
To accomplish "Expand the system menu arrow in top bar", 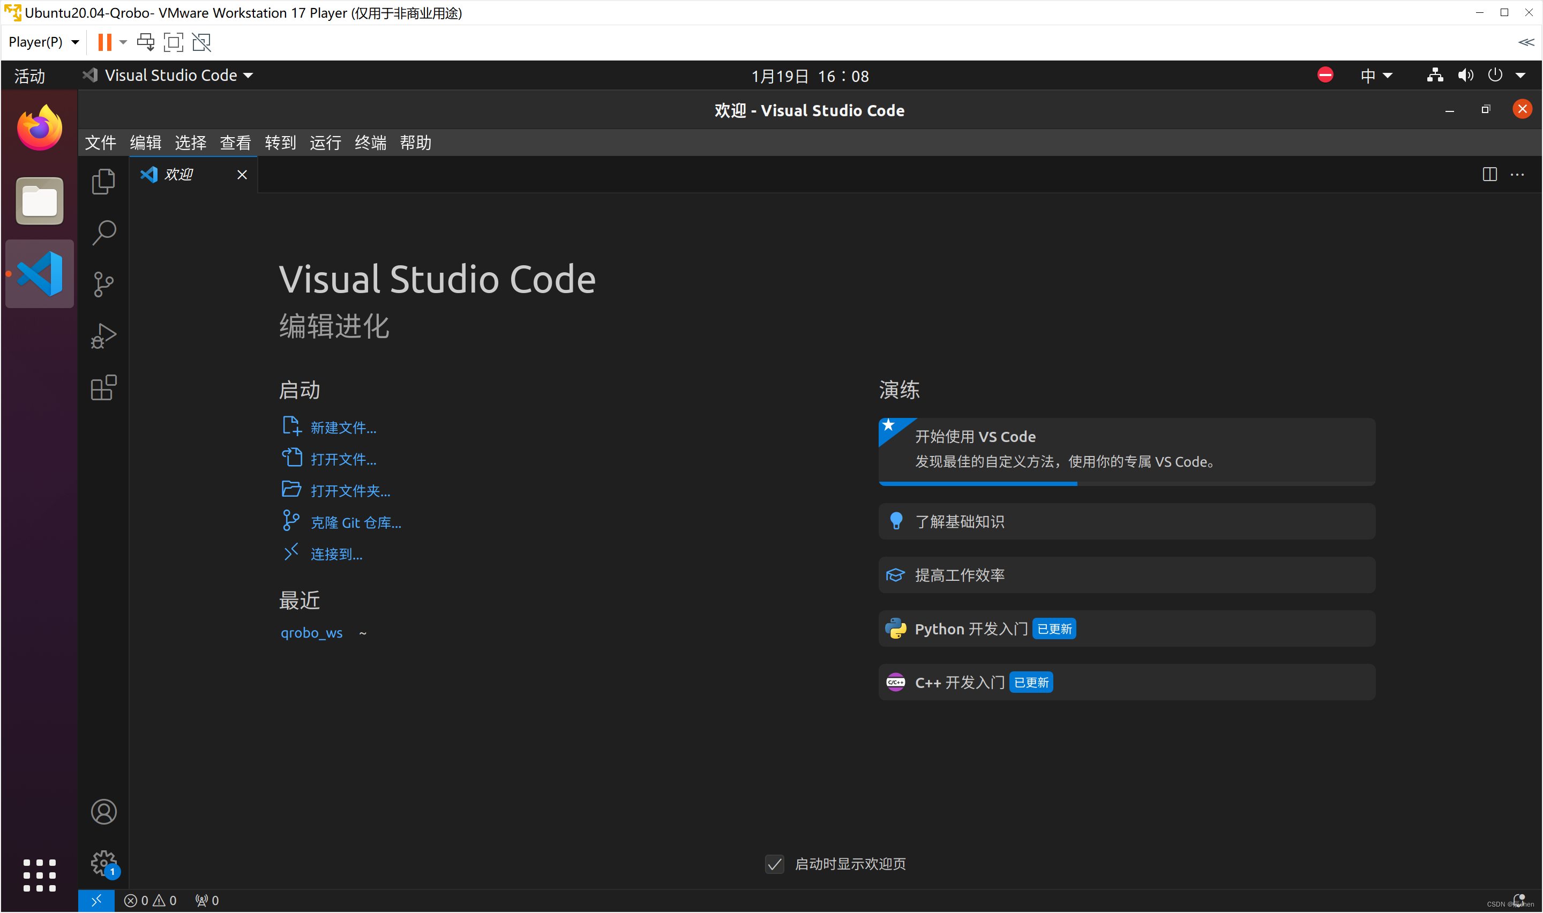I will 1520,75.
